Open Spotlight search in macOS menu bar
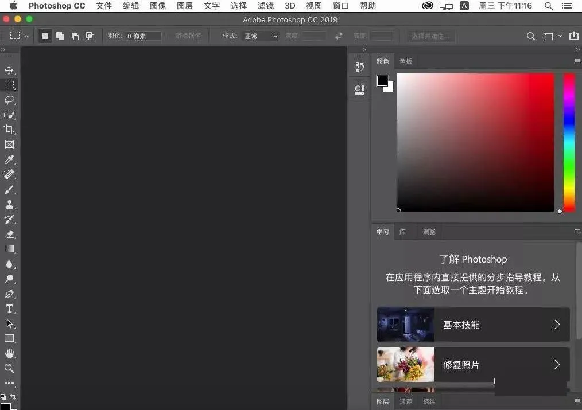Viewport: 582px width, 410px height. point(548,6)
